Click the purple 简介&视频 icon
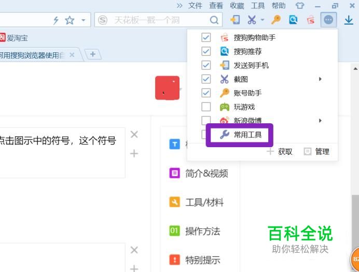359x272 pixels. 174,173
